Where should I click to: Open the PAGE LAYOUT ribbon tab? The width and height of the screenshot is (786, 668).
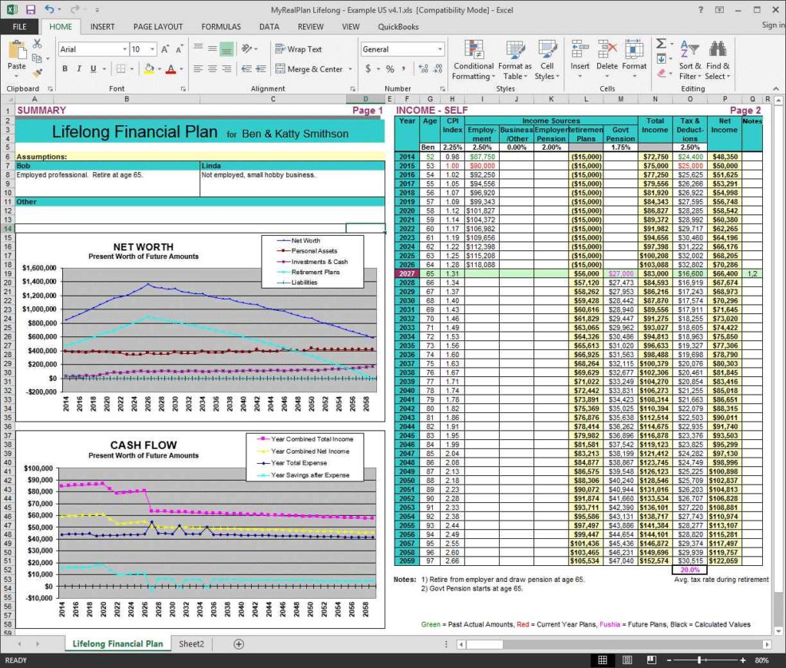pos(158,26)
